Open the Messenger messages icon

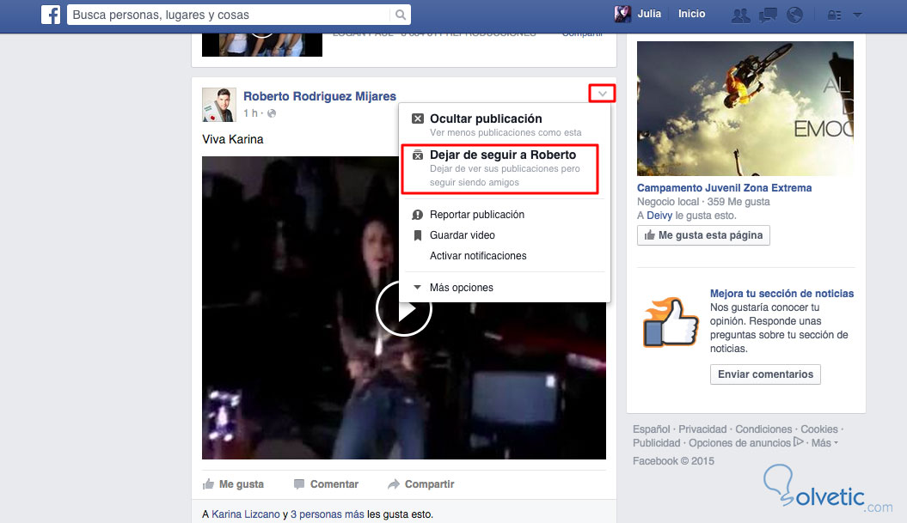point(768,15)
